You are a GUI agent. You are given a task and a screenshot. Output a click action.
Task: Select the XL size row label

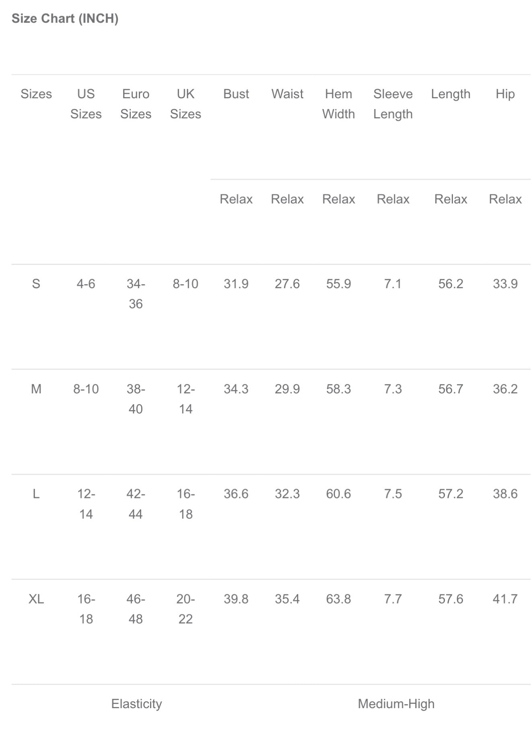tap(36, 599)
